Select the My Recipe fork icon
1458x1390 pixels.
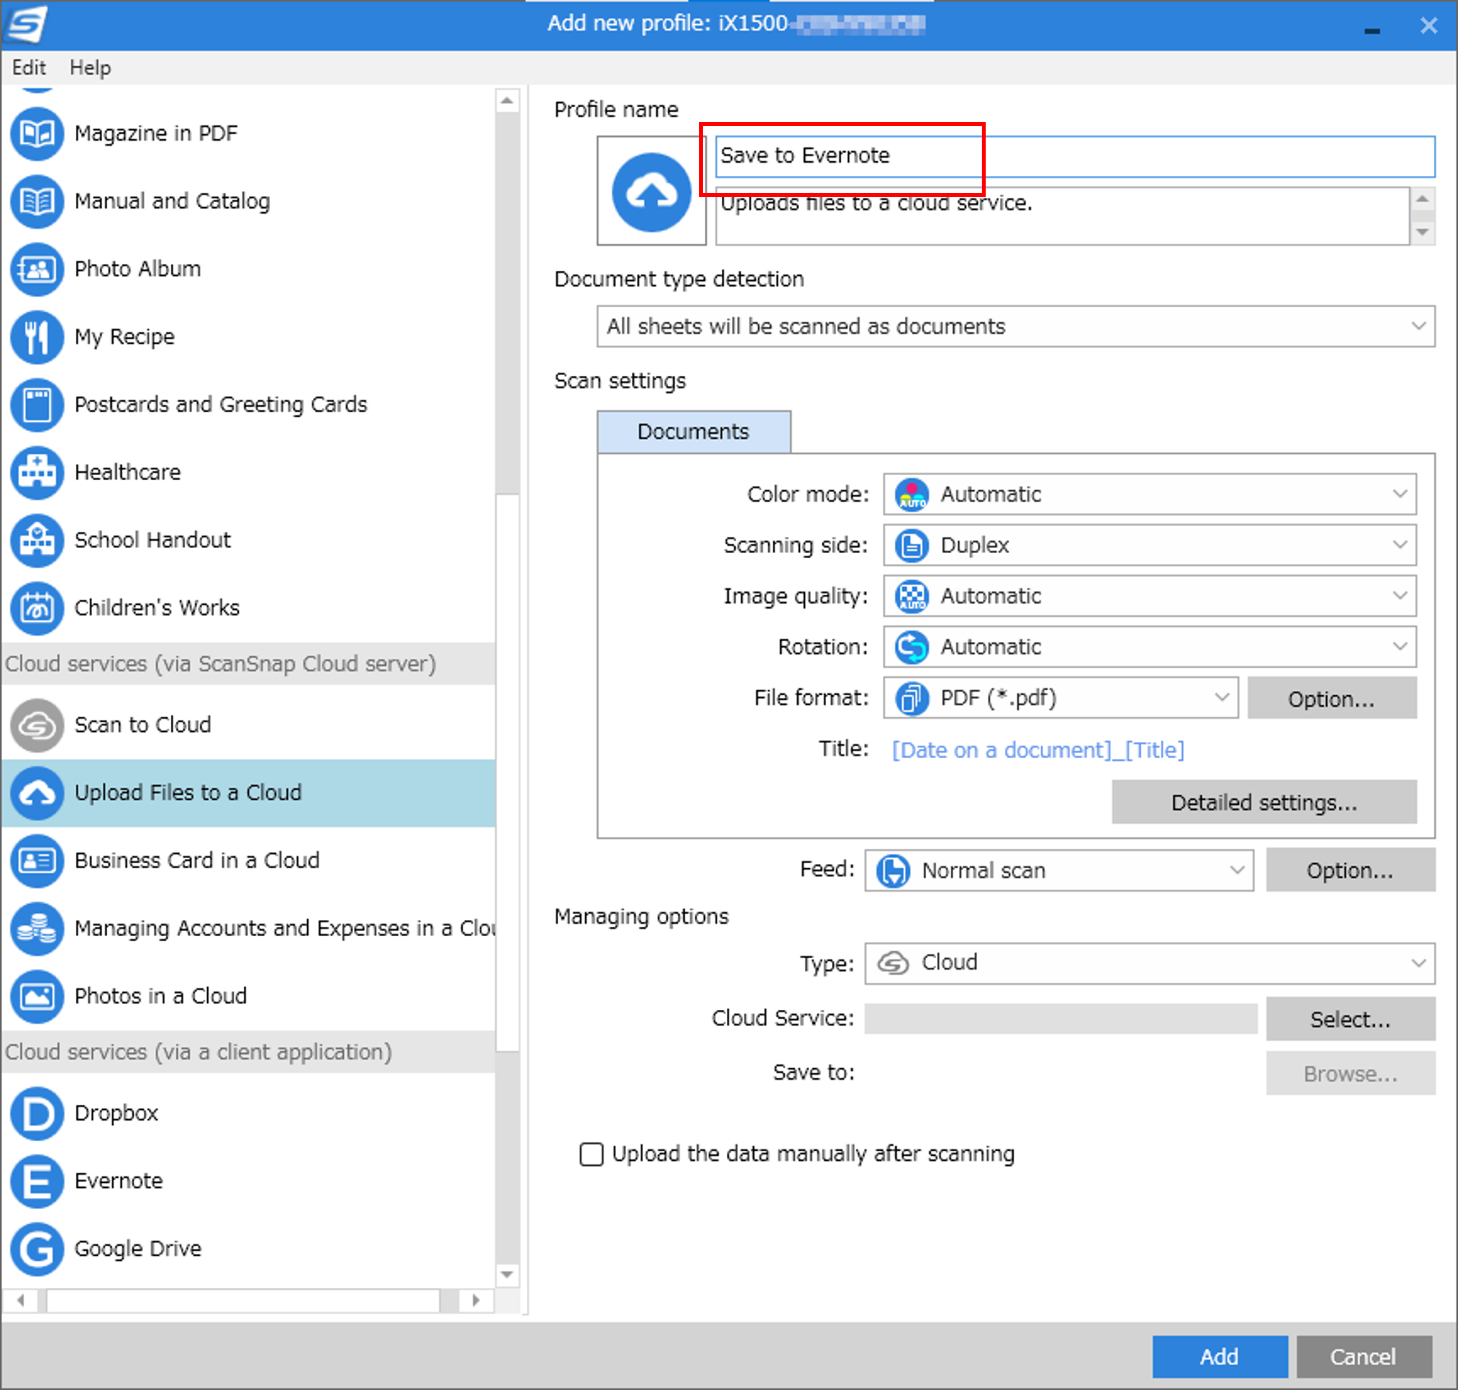[x=37, y=337]
